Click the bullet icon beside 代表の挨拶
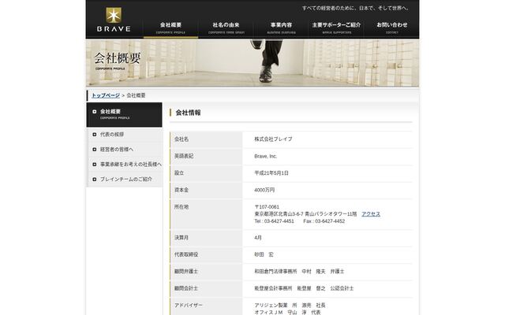 coord(95,135)
